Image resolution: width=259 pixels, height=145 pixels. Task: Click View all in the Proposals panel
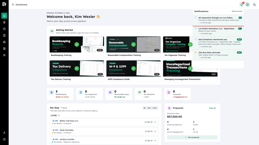pos(212,108)
